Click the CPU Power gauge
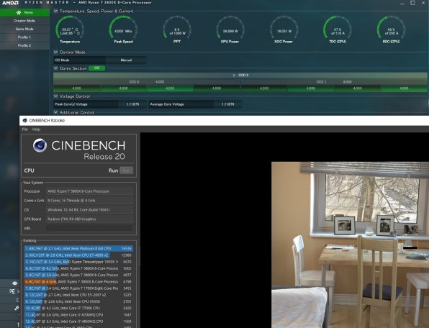This screenshot has width=429, height=328. 230,29
